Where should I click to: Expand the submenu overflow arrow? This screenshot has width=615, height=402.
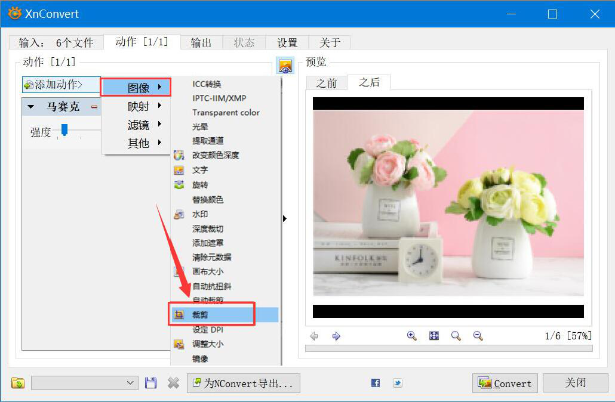click(x=284, y=219)
